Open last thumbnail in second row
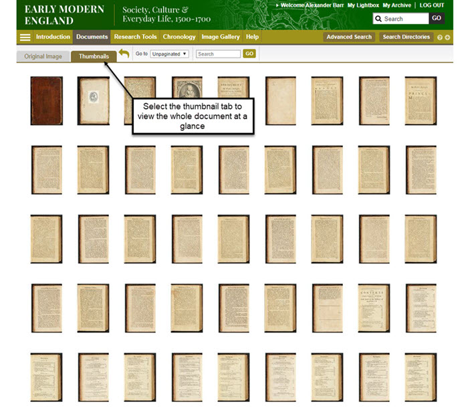 click(x=421, y=170)
